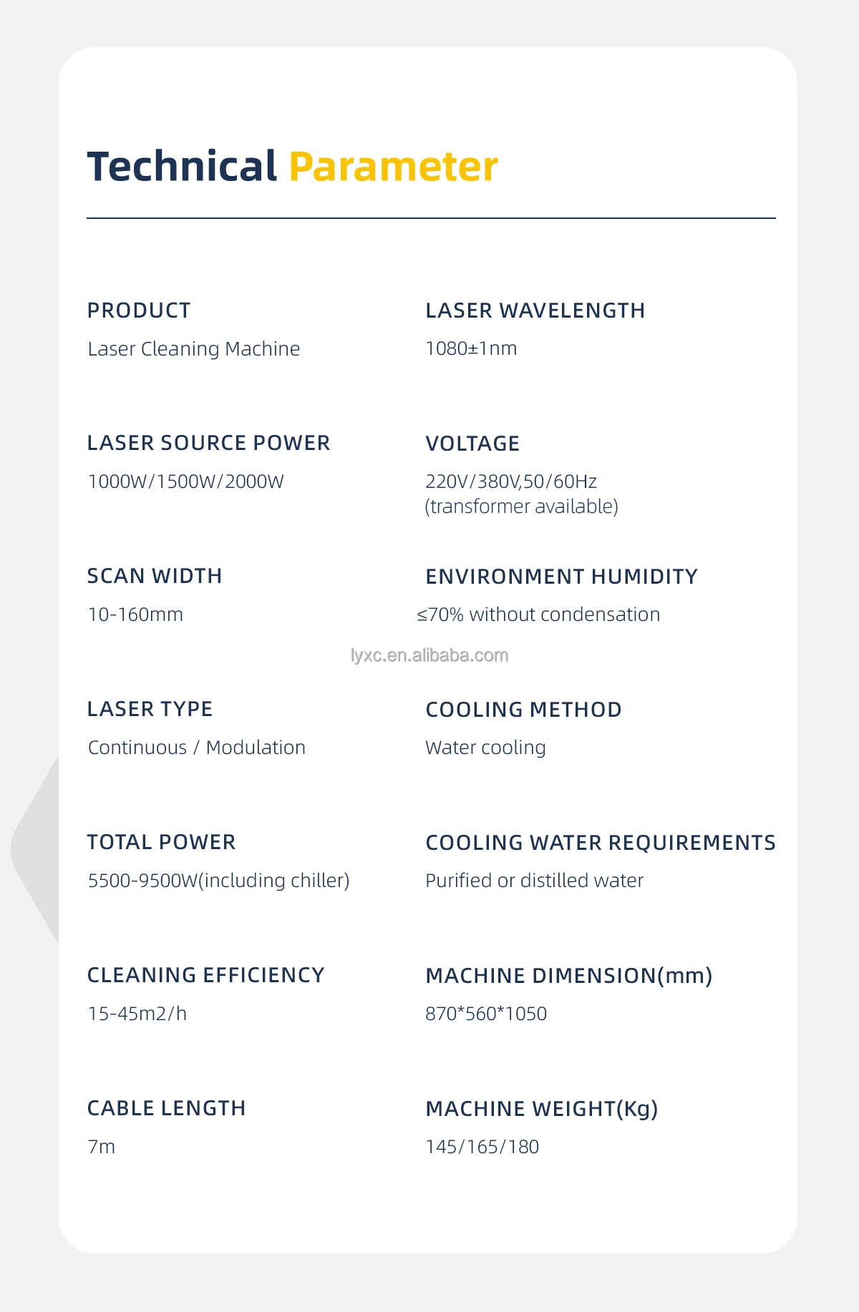Click the Technical Parameter heading
The height and width of the screenshot is (1312, 859).
click(292, 167)
